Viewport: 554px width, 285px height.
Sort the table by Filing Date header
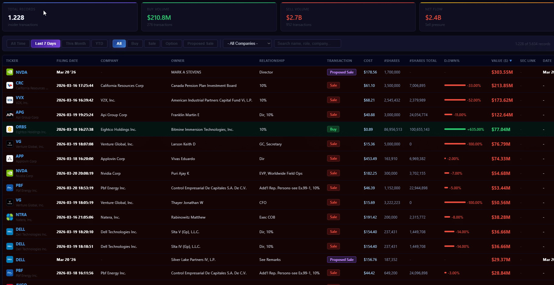67,61
